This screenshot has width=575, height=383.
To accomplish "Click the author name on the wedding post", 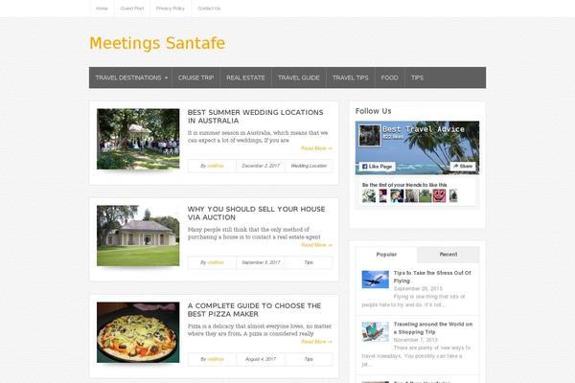I will click(x=216, y=166).
